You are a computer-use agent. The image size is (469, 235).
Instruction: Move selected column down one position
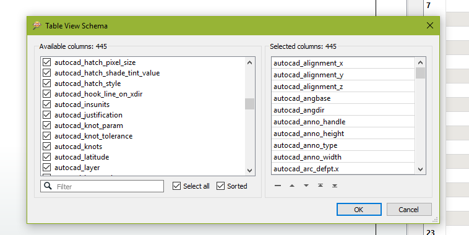coord(306,186)
